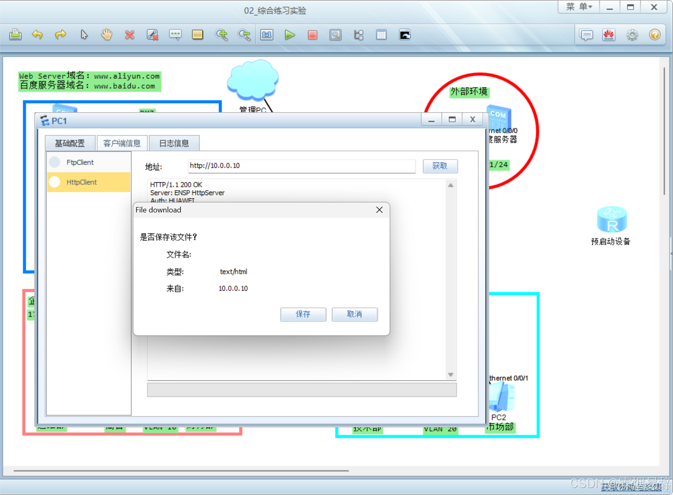
Task: Click the fit to 1:1 icon
Action: tap(267, 35)
